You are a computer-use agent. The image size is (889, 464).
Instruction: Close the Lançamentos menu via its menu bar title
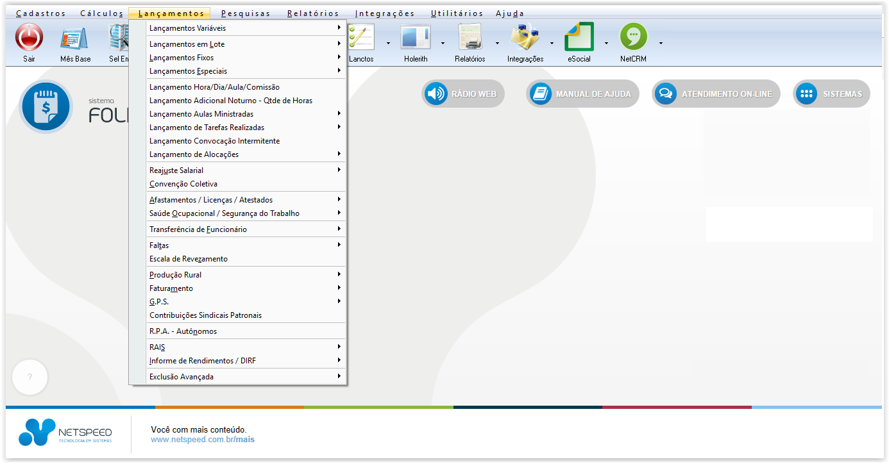click(171, 13)
